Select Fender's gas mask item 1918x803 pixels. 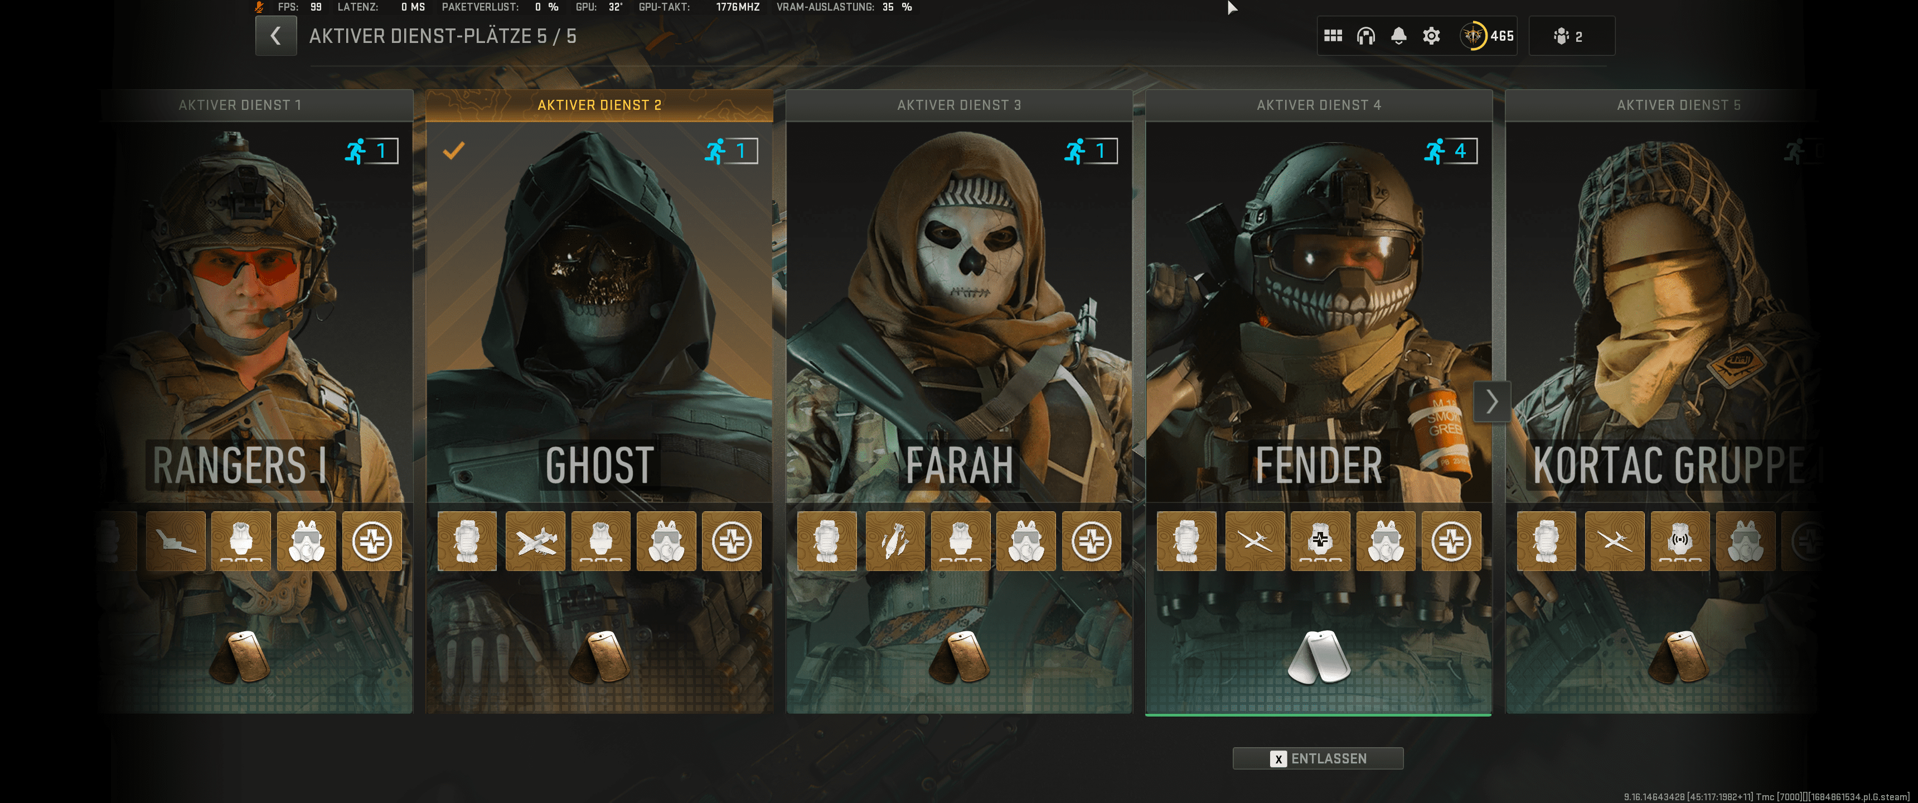(1386, 541)
